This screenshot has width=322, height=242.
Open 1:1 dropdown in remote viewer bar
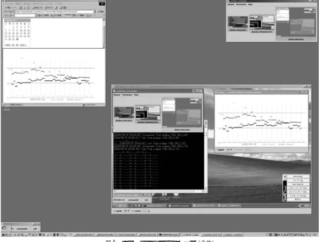click(x=127, y=211)
